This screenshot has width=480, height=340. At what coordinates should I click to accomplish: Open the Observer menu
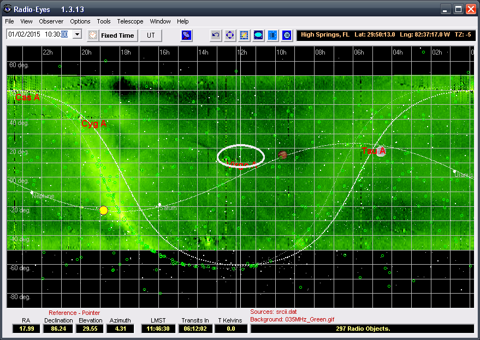[x=51, y=21]
